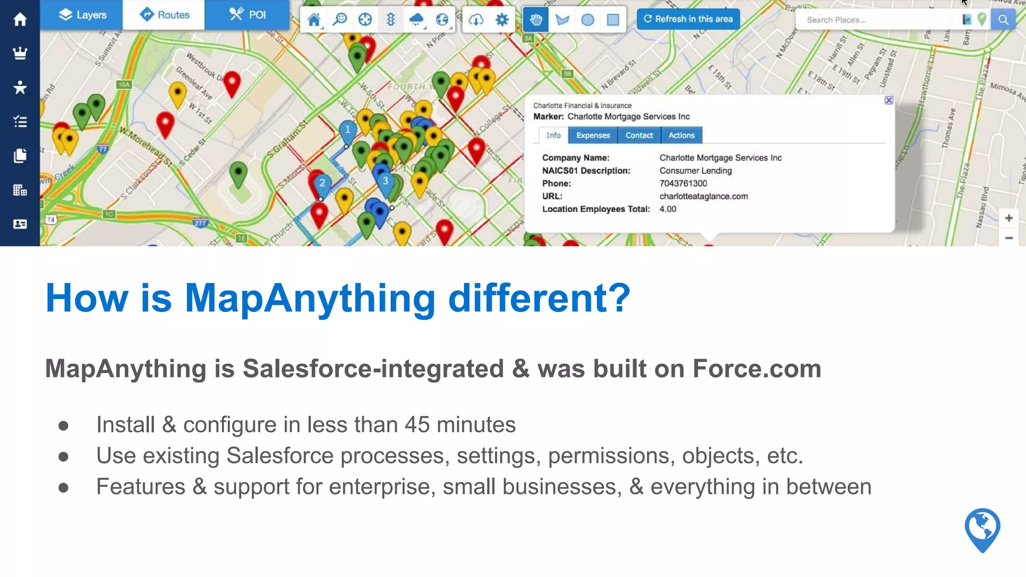Open the star favorites sidebar icon
1026x577 pixels.
pyautogui.click(x=20, y=87)
